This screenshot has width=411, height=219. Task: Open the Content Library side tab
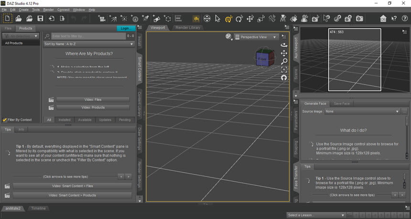pos(140,104)
